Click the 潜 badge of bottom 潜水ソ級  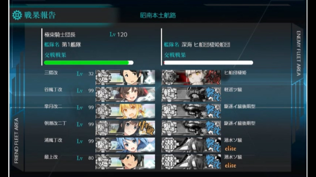(169, 162)
